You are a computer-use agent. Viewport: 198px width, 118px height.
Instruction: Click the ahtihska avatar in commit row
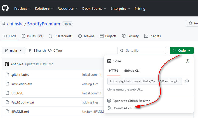pyautogui.click(x=7, y=64)
